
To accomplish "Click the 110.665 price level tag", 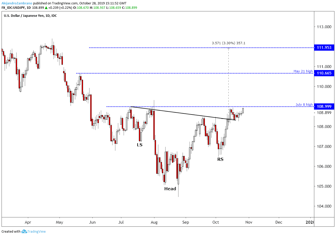I will click(324, 73).
